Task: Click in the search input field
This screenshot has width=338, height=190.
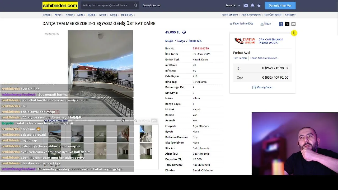Action: [x=107, y=5]
